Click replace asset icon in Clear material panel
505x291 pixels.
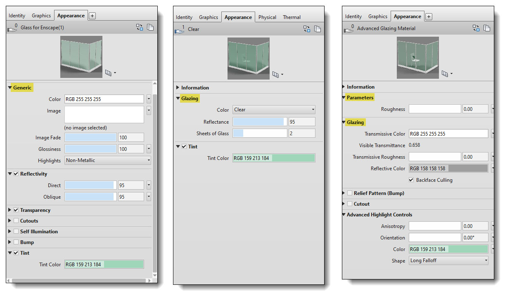pos(307,29)
